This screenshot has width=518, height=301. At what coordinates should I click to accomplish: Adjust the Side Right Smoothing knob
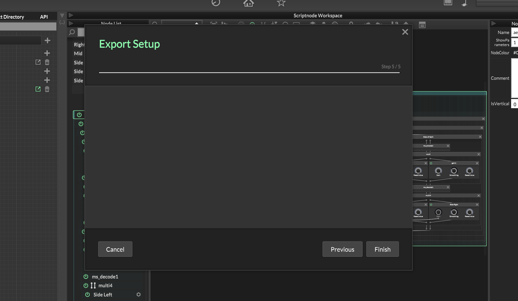click(454, 212)
